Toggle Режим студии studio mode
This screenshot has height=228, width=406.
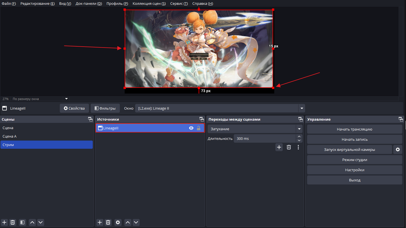(355, 160)
